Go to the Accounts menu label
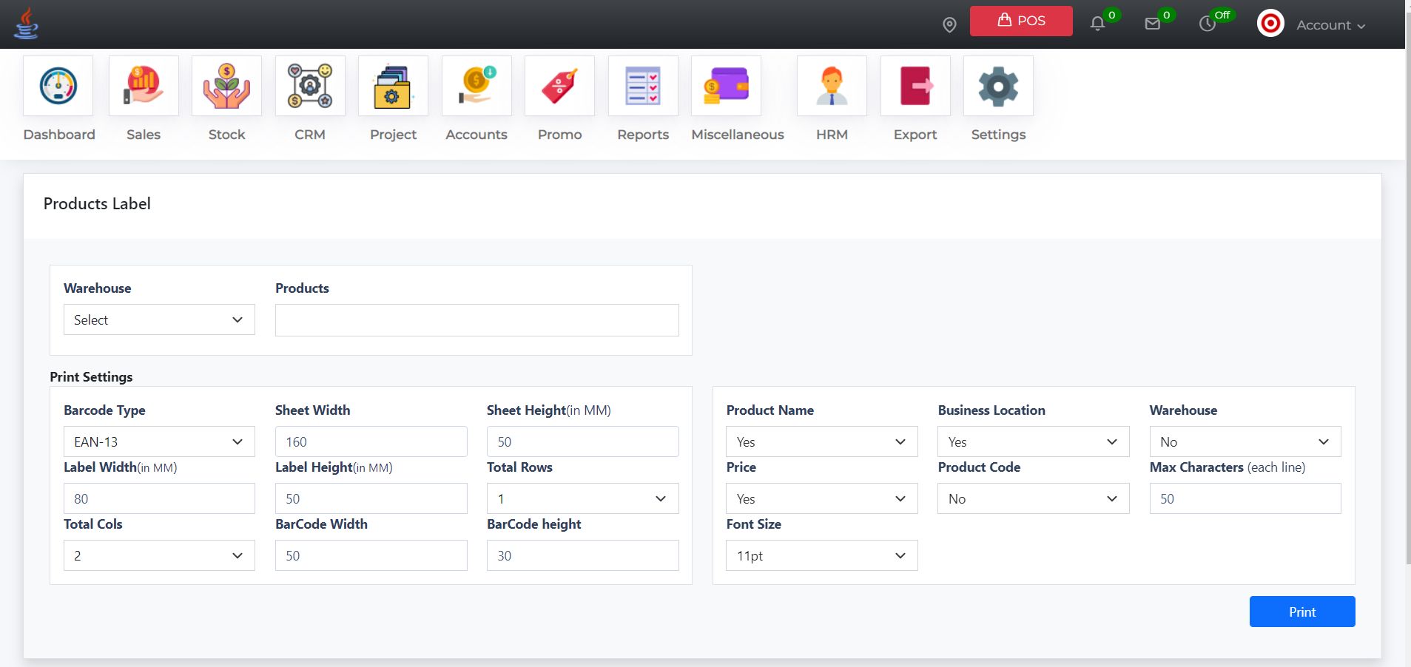This screenshot has width=1411, height=667. click(x=476, y=135)
